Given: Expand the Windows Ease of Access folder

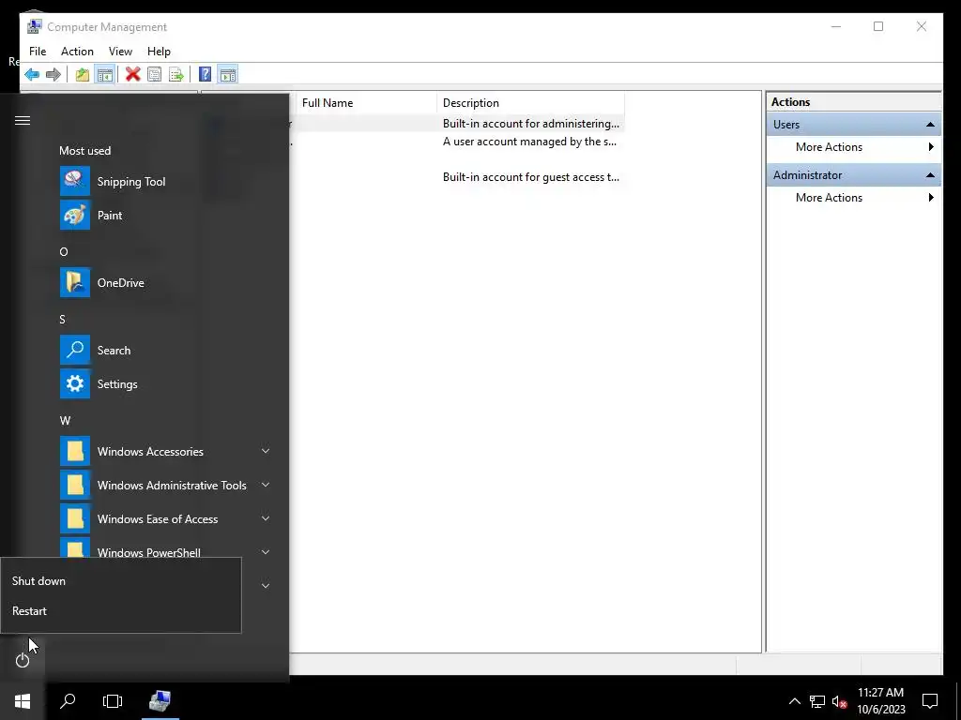Looking at the screenshot, I should (165, 518).
